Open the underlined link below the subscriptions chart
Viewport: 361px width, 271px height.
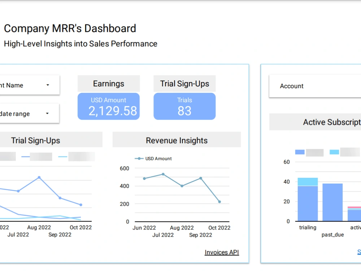(x=358, y=251)
